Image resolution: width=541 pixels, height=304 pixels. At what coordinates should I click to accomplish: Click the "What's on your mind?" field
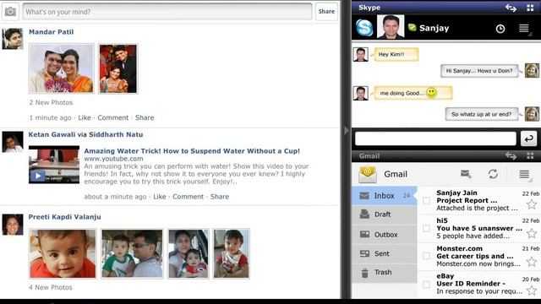coord(167,11)
